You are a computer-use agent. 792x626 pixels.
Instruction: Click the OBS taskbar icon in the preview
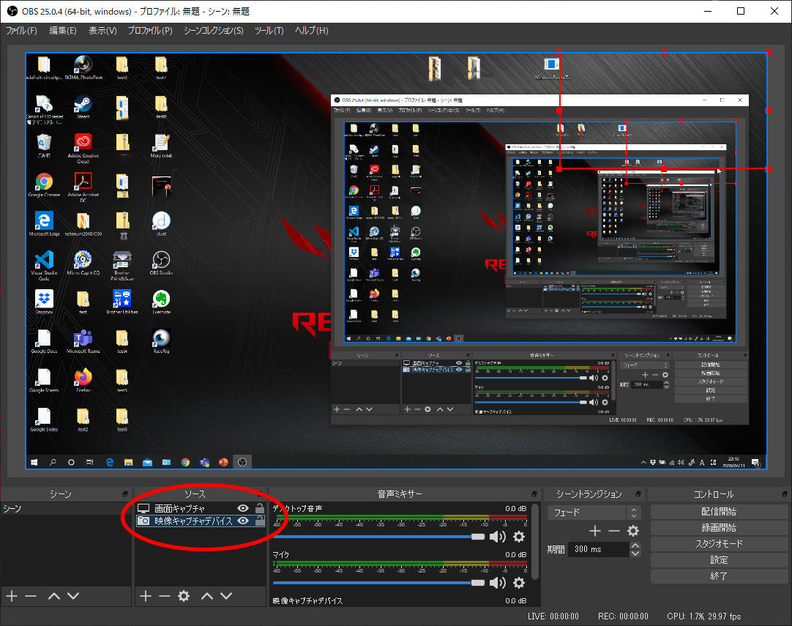pyautogui.click(x=242, y=462)
